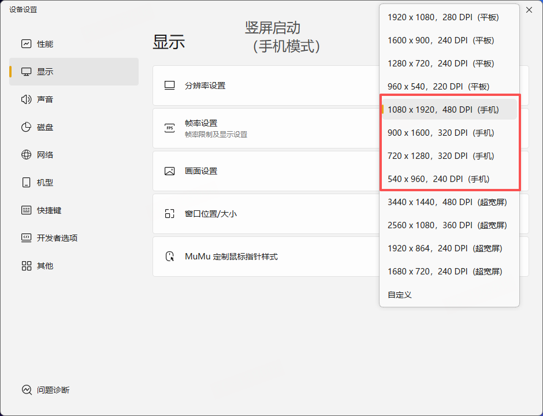Select the 显示 display monitor icon
Screen dimensions: 543x416
(x=27, y=72)
